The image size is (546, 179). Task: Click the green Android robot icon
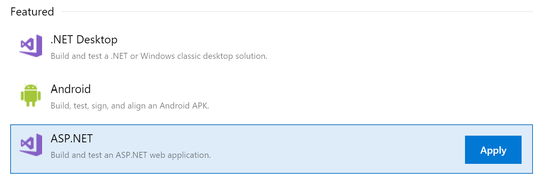(x=31, y=95)
